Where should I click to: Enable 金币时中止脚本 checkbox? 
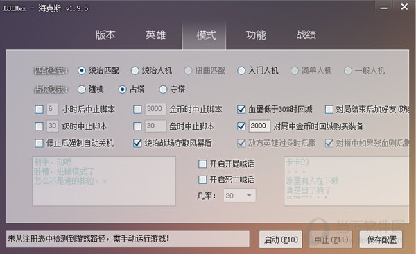pyautogui.click(x=137, y=110)
